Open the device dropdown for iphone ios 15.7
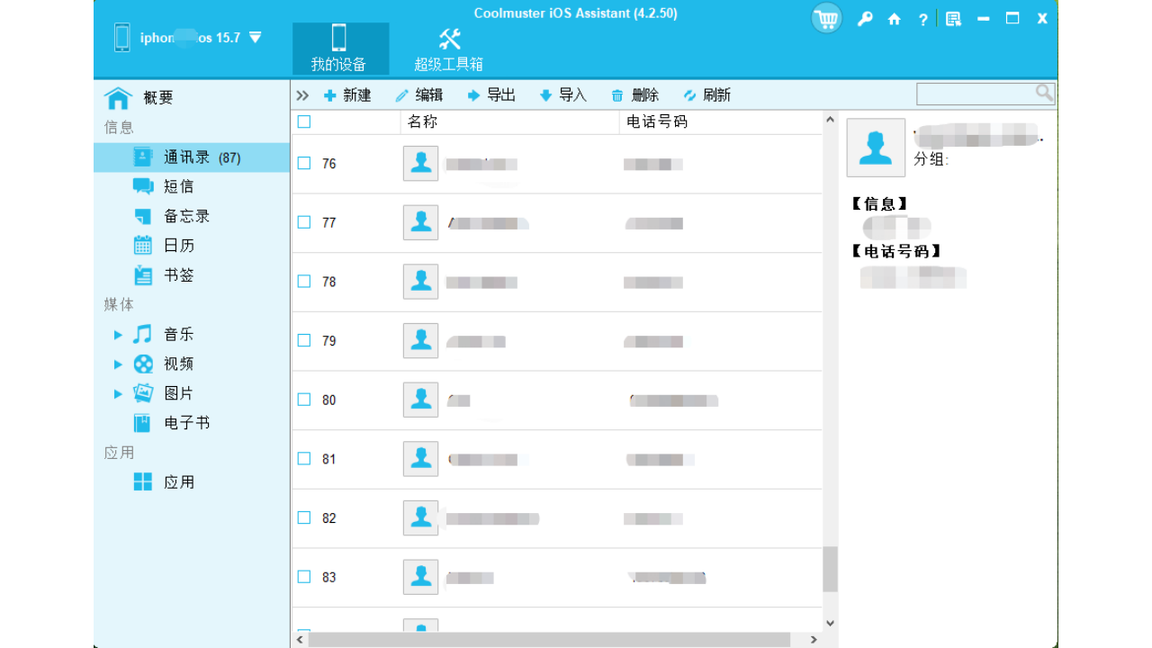The width and height of the screenshot is (1152, 648). pos(256,37)
